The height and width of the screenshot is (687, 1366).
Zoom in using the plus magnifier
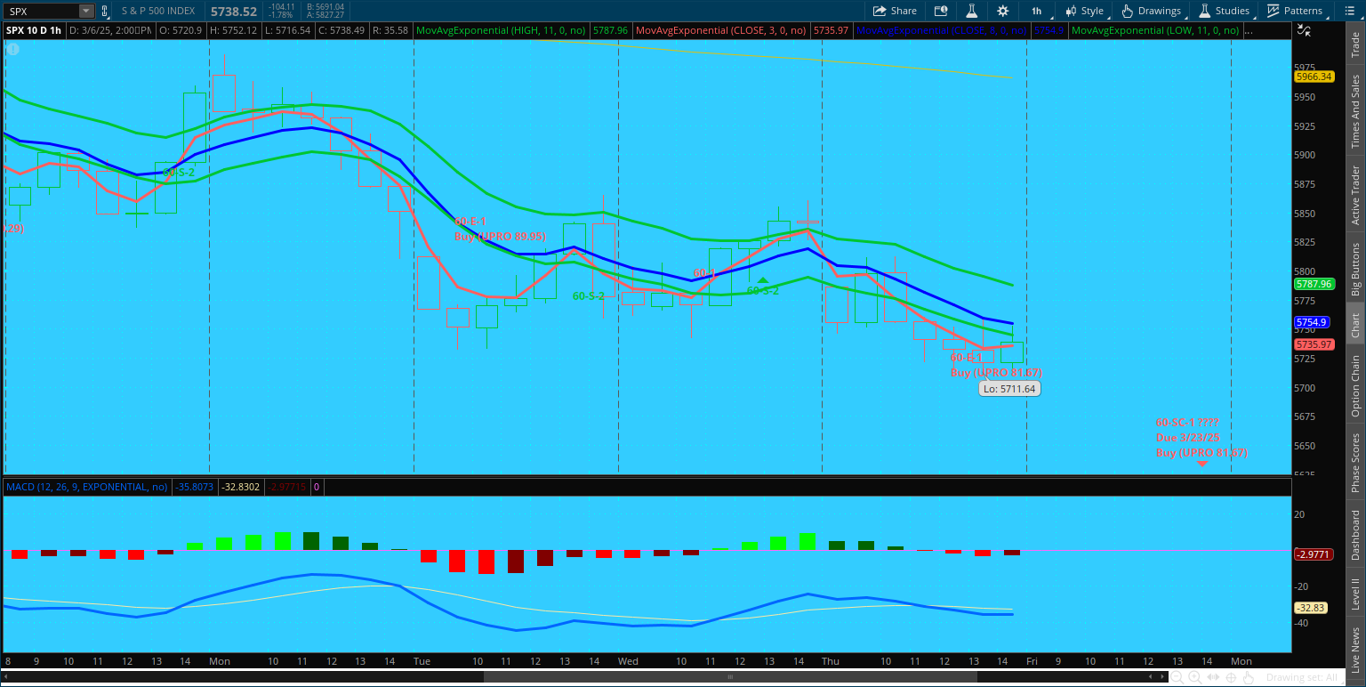coord(1194,678)
